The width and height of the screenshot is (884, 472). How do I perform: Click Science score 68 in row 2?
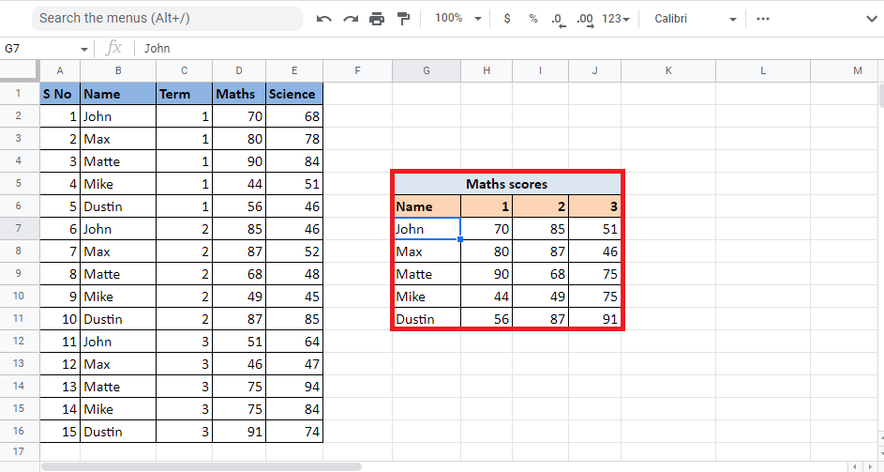click(294, 116)
